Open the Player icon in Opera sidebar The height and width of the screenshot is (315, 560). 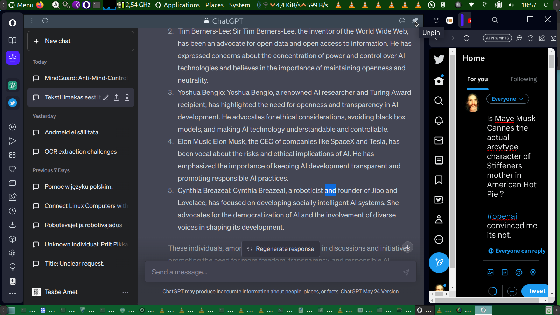click(13, 127)
